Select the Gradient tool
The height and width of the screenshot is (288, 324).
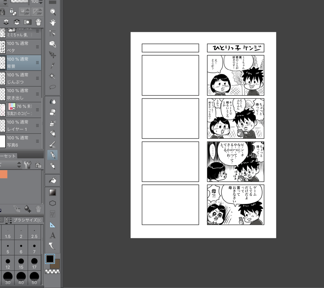[53, 193]
